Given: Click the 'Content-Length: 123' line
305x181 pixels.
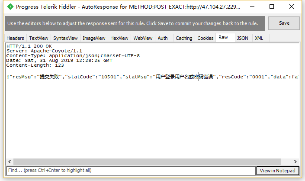Looking at the screenshot, I should 35,65.
